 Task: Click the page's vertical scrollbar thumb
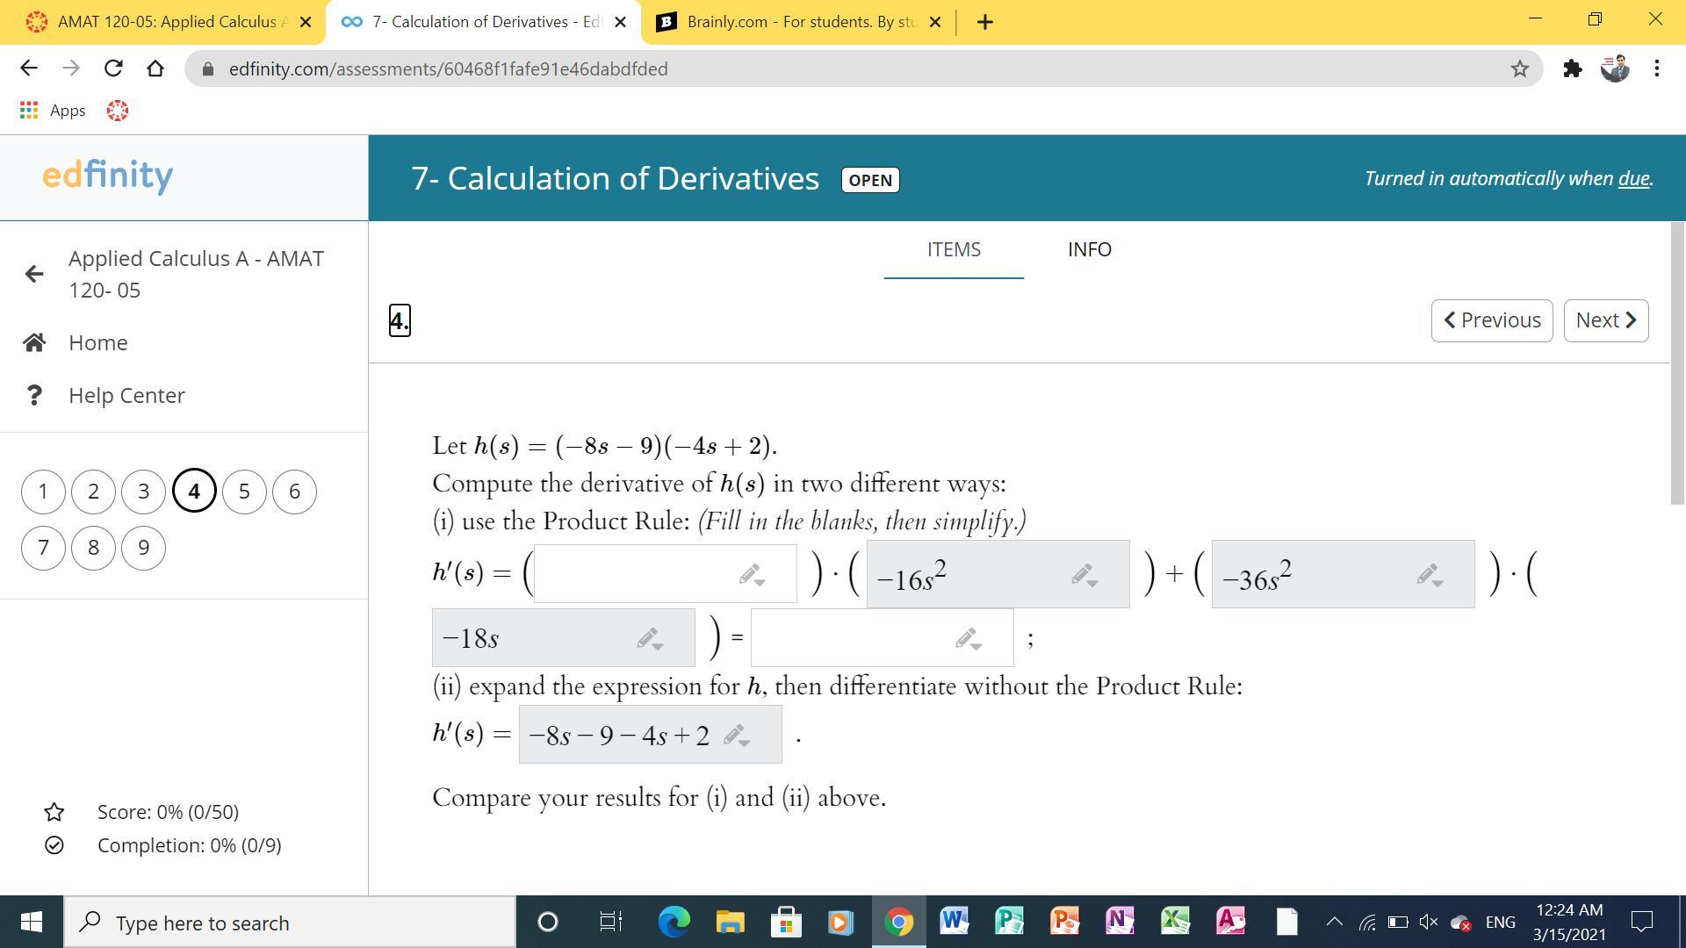click(1677, 364)
